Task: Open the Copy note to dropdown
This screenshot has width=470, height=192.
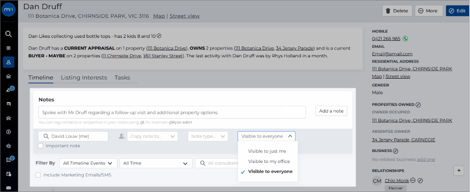Action: (153, 136)
